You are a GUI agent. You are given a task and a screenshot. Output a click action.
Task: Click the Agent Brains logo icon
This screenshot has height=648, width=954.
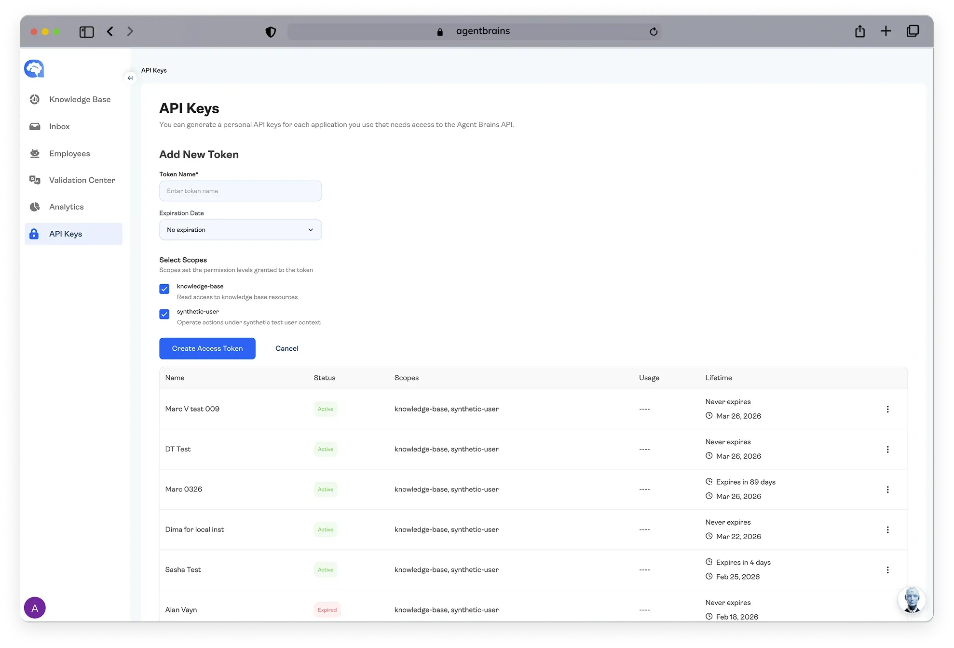click(x=34, y=69)
